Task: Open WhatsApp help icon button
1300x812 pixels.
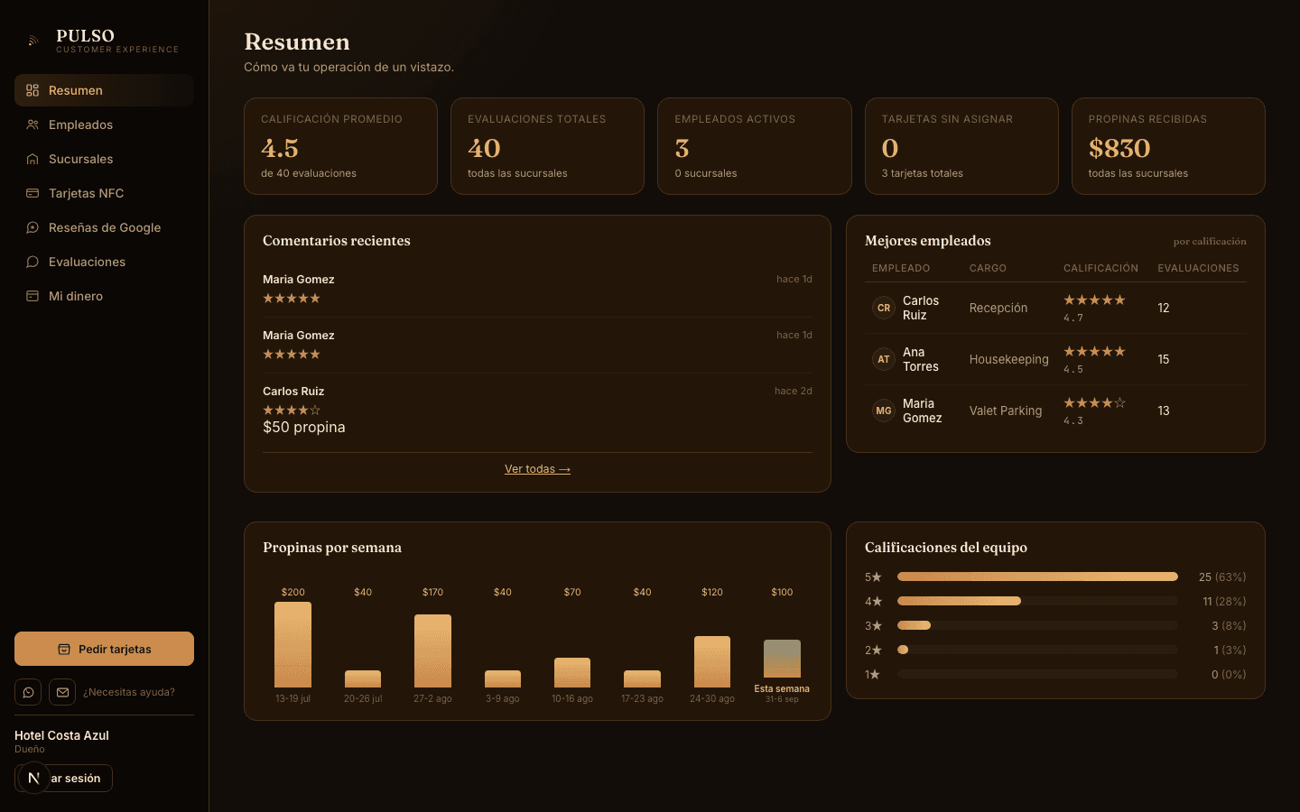Action: pos(28,692)
